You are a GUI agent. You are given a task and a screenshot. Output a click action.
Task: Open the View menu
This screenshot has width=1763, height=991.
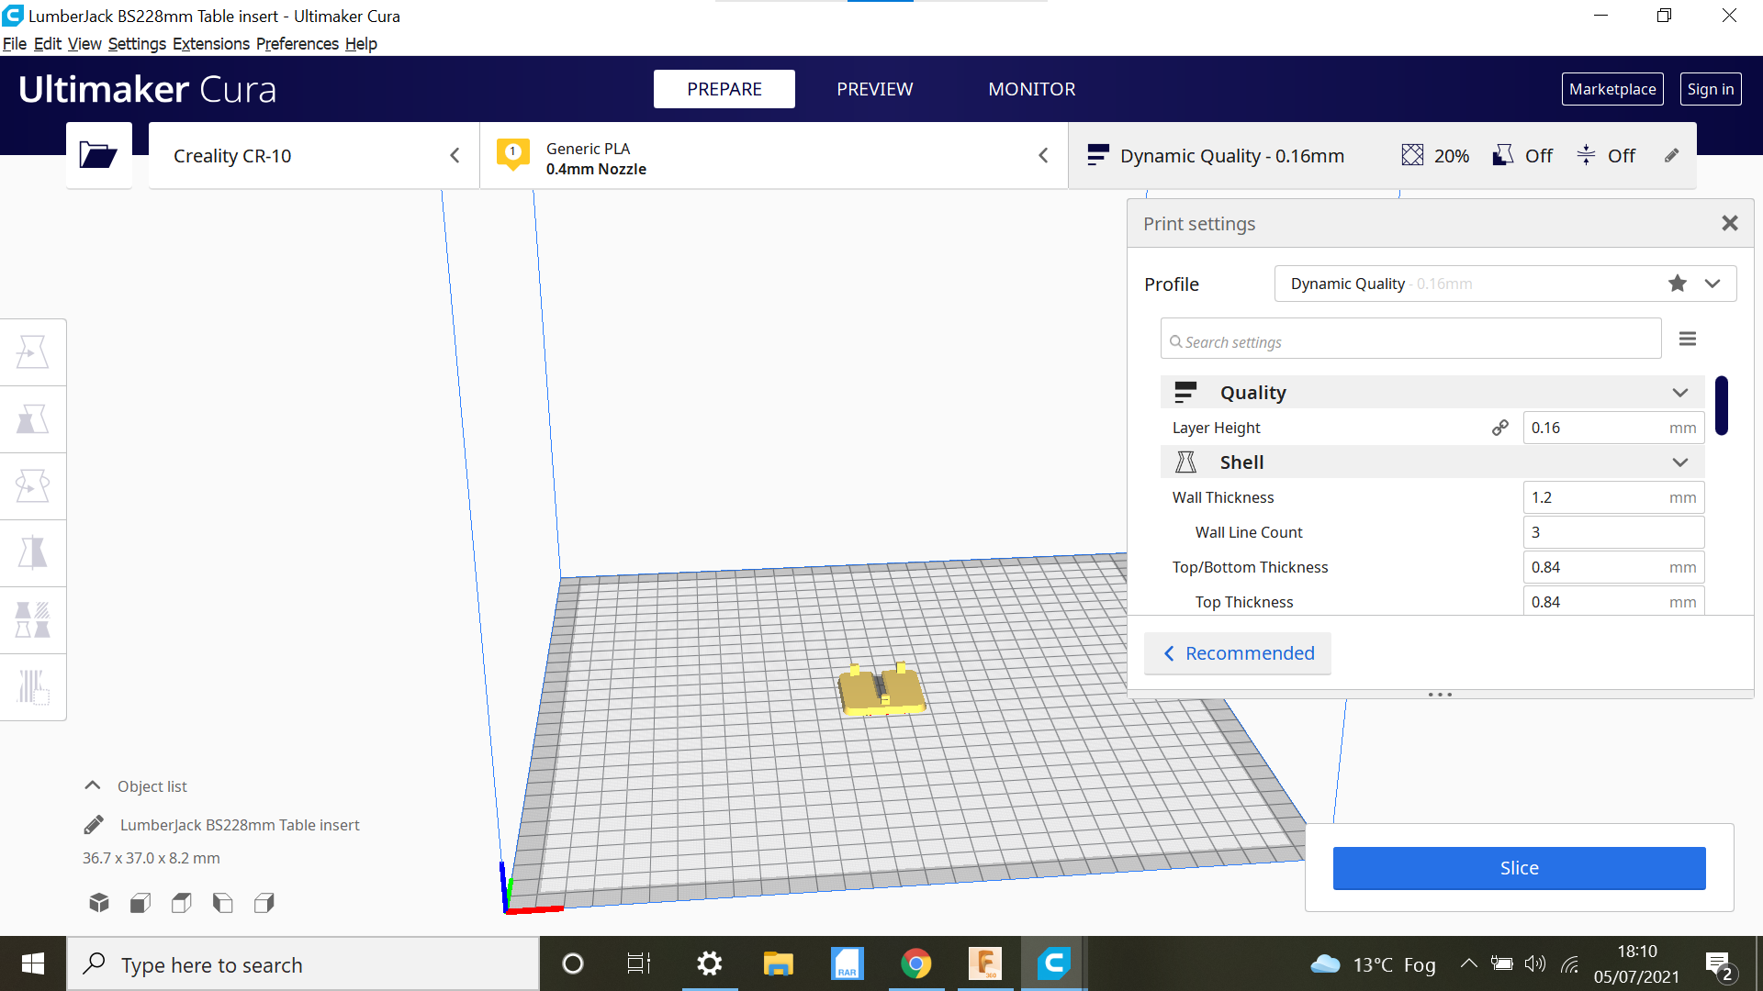84,44
